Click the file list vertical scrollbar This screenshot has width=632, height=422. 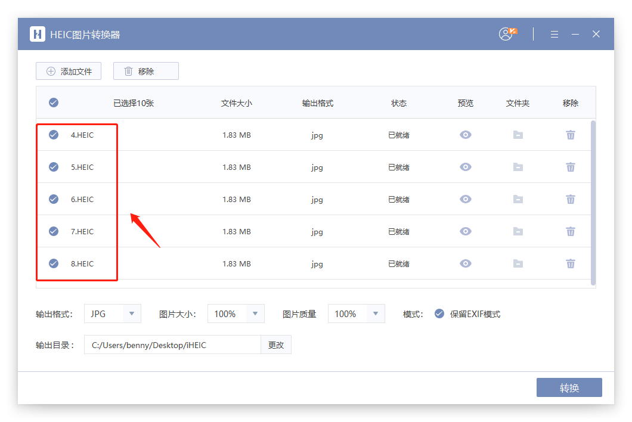(593, 203)
